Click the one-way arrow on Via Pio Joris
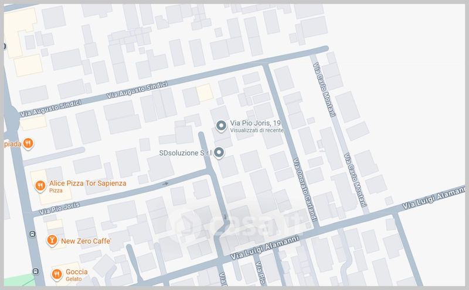The height and width of the screenshot is (290, 469). tap(165, 184)
